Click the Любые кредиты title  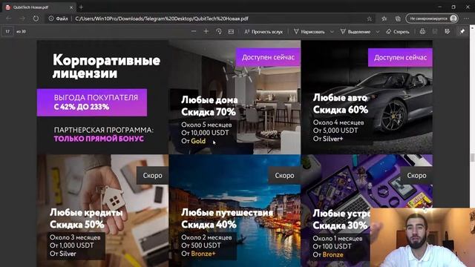point(86,213)
